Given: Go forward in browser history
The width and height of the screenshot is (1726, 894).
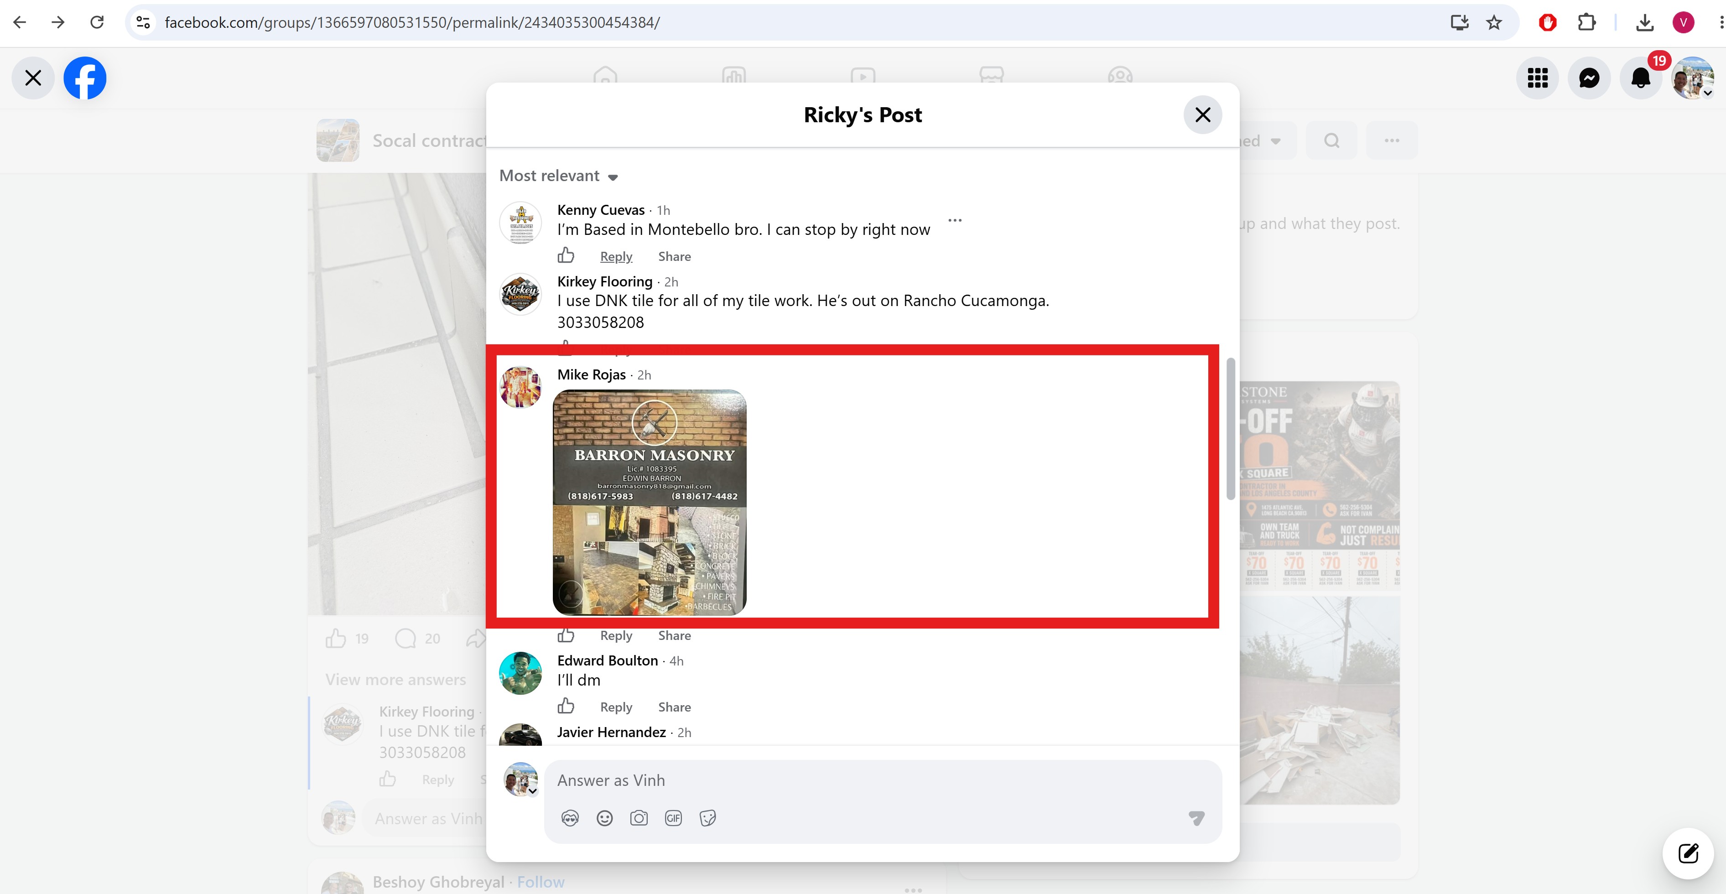Looking at the screenshot, I should [58, 22].
